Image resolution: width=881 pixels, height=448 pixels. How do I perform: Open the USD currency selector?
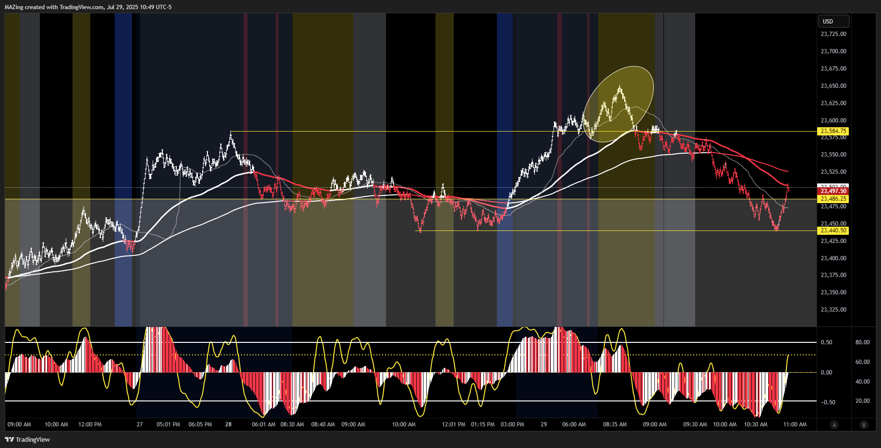click(833, 21)
